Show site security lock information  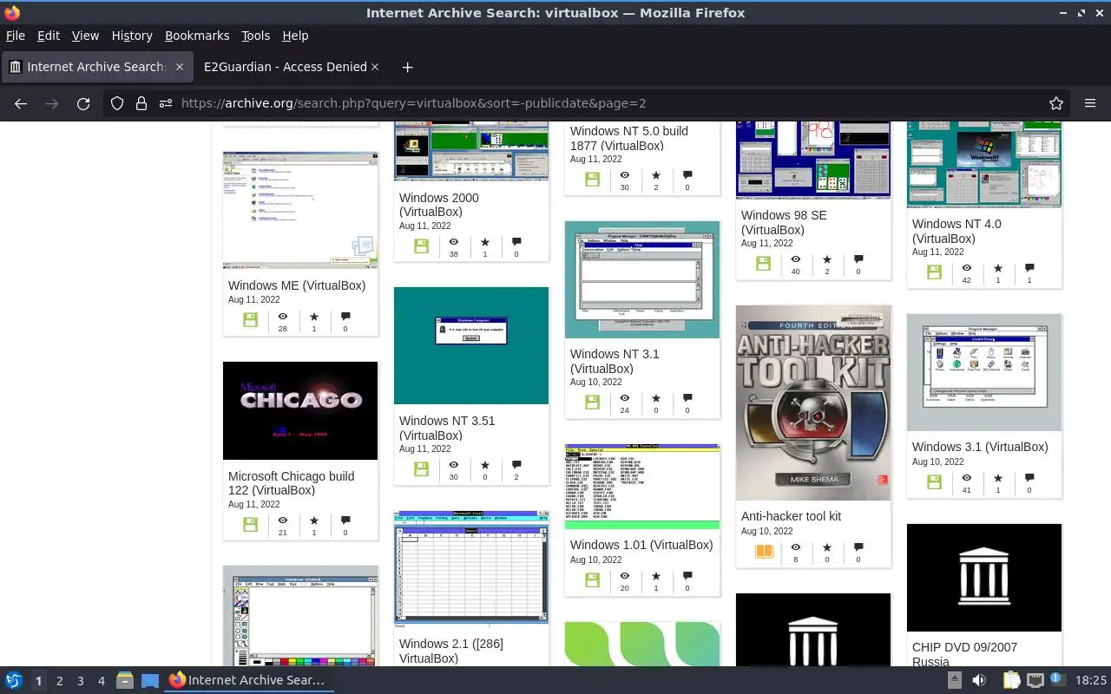[x=141, y=103]
